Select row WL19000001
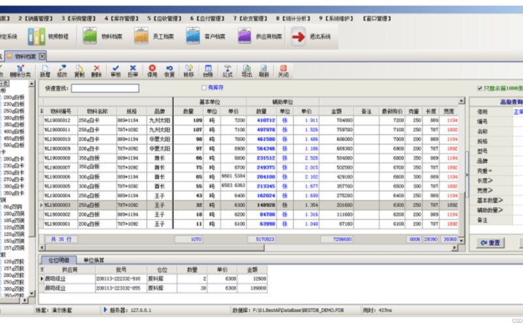Screen dimensions: 523x326 (x=248, y=224)
